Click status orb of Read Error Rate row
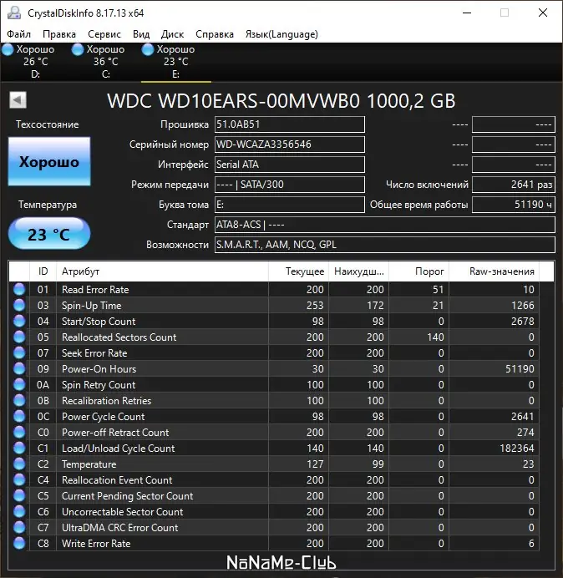 click(x=19, y=289)
